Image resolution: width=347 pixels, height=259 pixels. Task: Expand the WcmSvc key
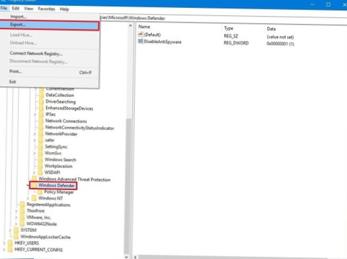point(35,153)
